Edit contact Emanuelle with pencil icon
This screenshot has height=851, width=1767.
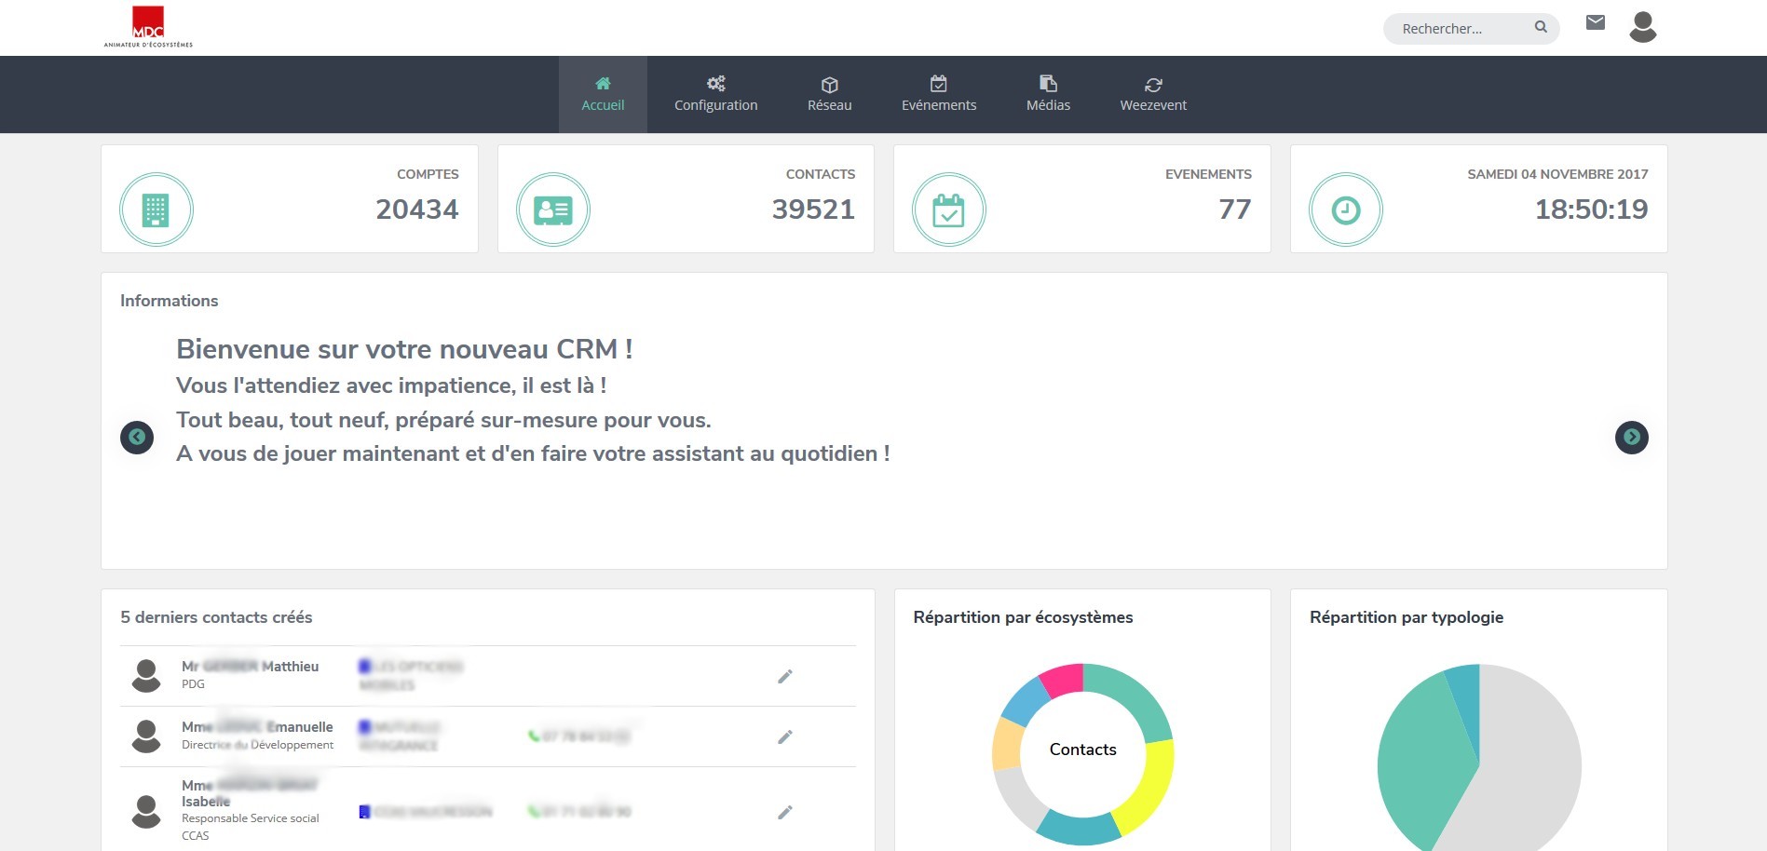pos(785,737)
